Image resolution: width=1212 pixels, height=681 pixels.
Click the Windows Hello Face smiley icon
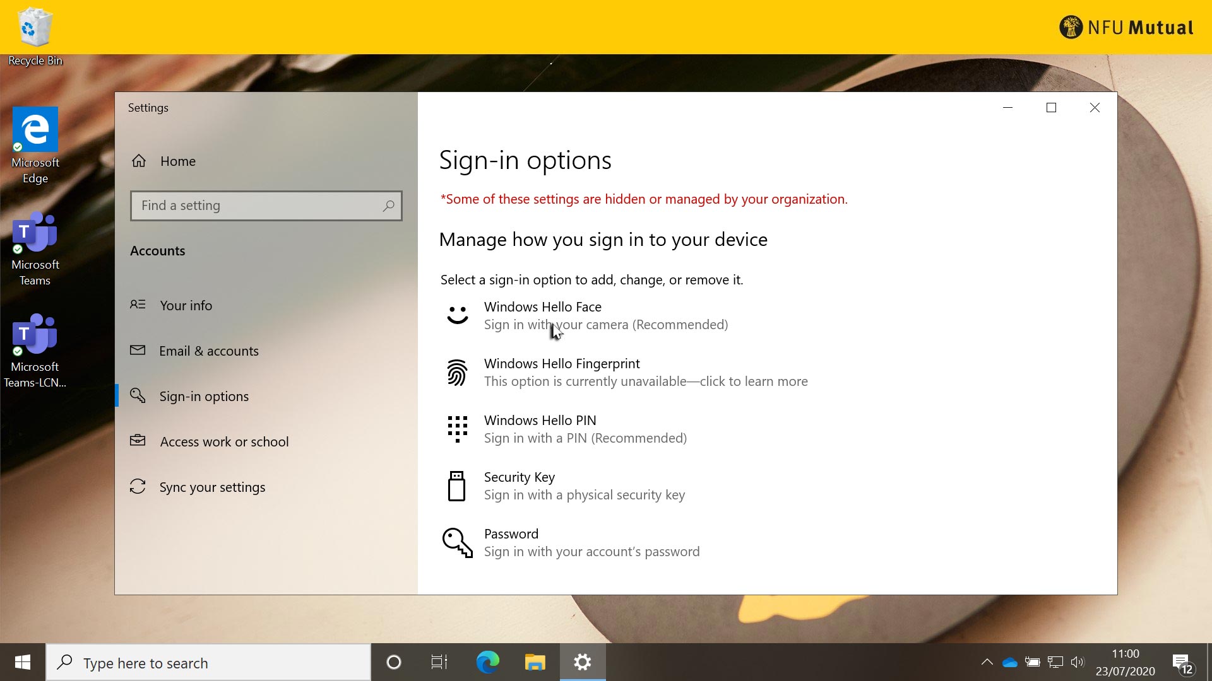(x=457, y=315)
